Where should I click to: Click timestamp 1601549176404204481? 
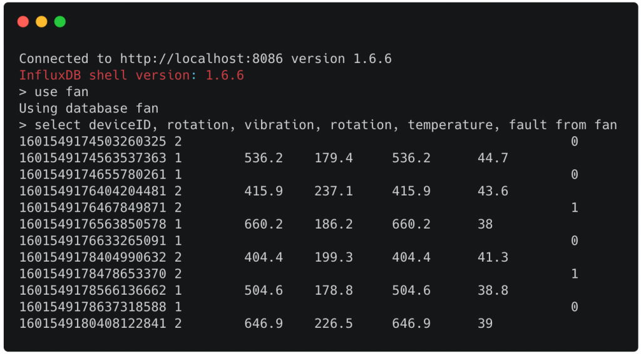click(x=93, y=191)
